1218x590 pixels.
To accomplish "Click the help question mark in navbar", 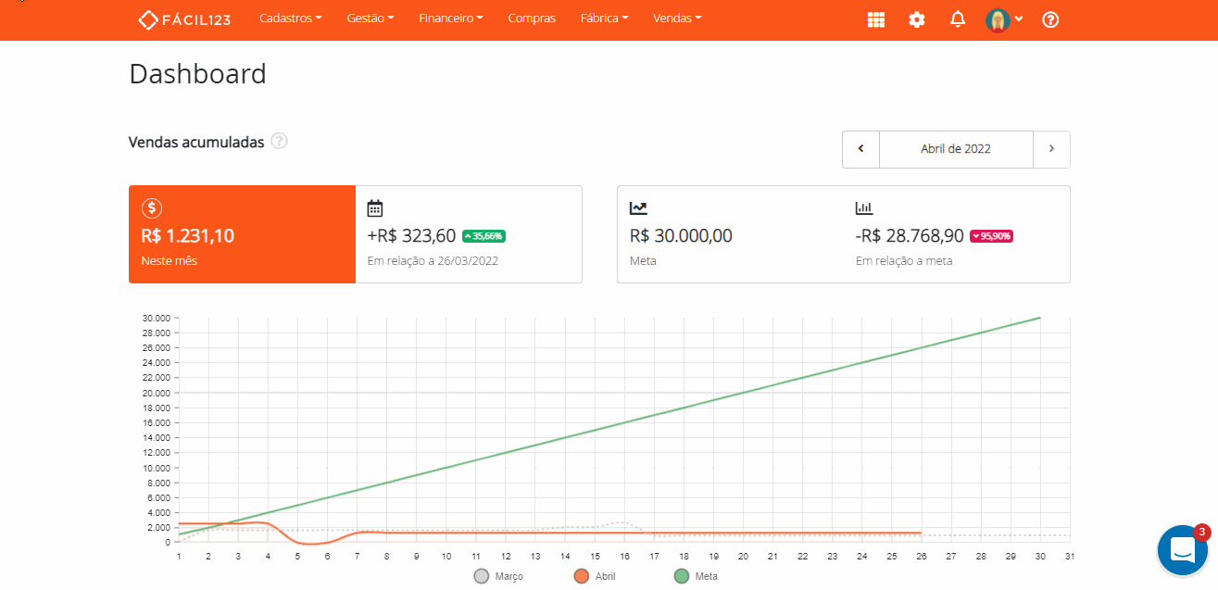I will pyautogui.click(x=1050, y=19).
